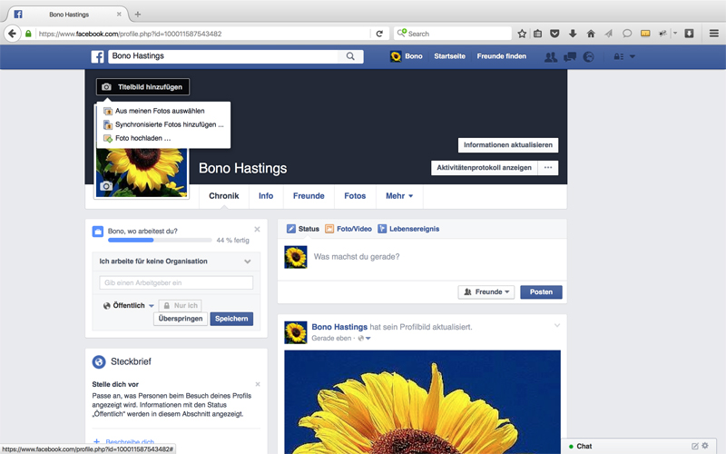Viewport: 726px width, 454px height.
Task: Close the Bono Hastings tab
Action: [x=119, y=15]
